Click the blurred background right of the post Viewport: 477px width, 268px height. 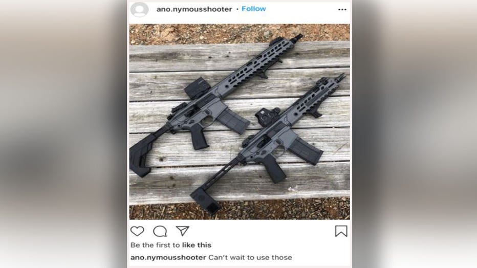[415, 134]
